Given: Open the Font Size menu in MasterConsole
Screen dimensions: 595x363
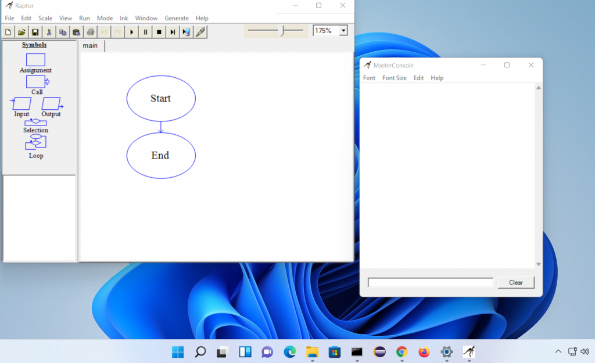Looking at the screenshot, I should (x=395, y=77).
